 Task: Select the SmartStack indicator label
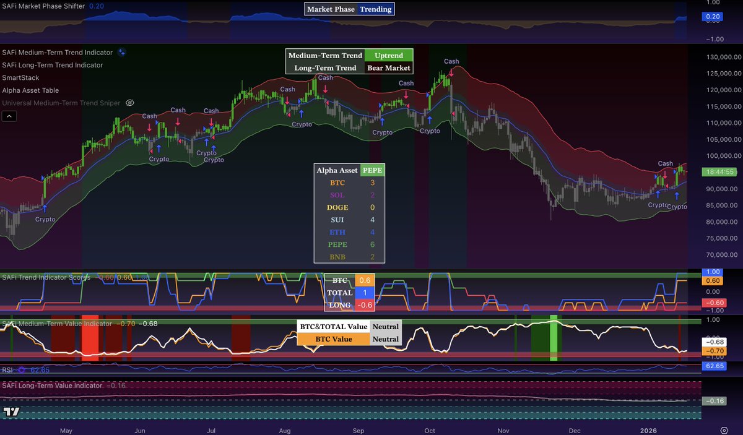[x=20, y=78]
